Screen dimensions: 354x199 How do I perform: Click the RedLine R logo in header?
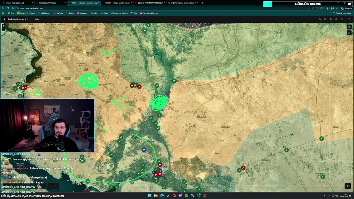tap(4, 19)
